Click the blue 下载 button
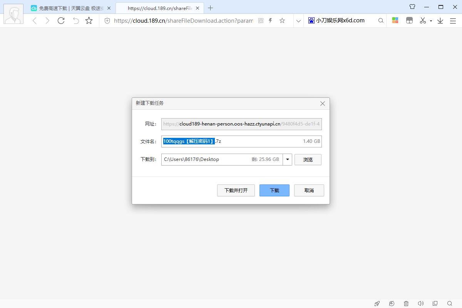The height and width of the screenshot is (308, 462). (274, 190)
